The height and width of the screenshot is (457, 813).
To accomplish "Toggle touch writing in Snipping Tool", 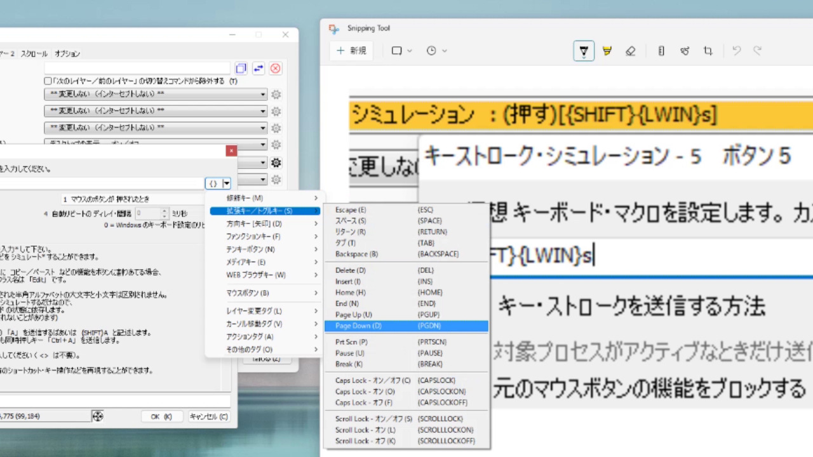I will [x=685, y=51].
